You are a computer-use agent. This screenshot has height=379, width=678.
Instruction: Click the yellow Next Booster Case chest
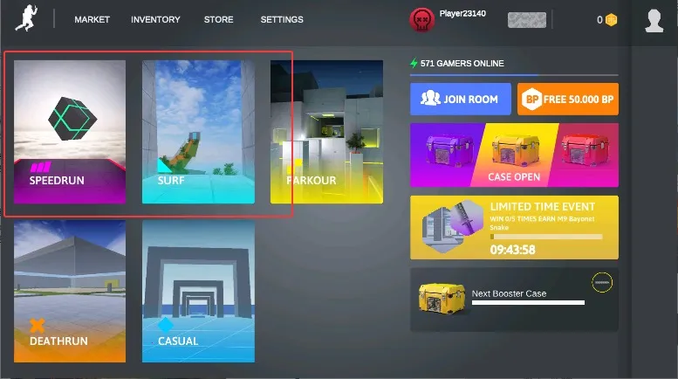441,300
